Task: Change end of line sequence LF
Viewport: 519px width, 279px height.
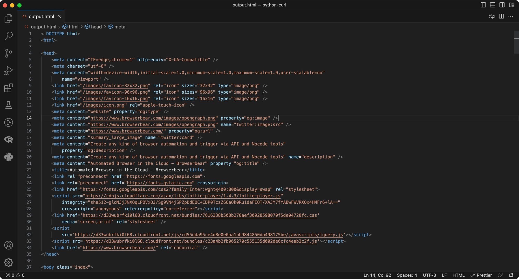Action: point(444,275)
